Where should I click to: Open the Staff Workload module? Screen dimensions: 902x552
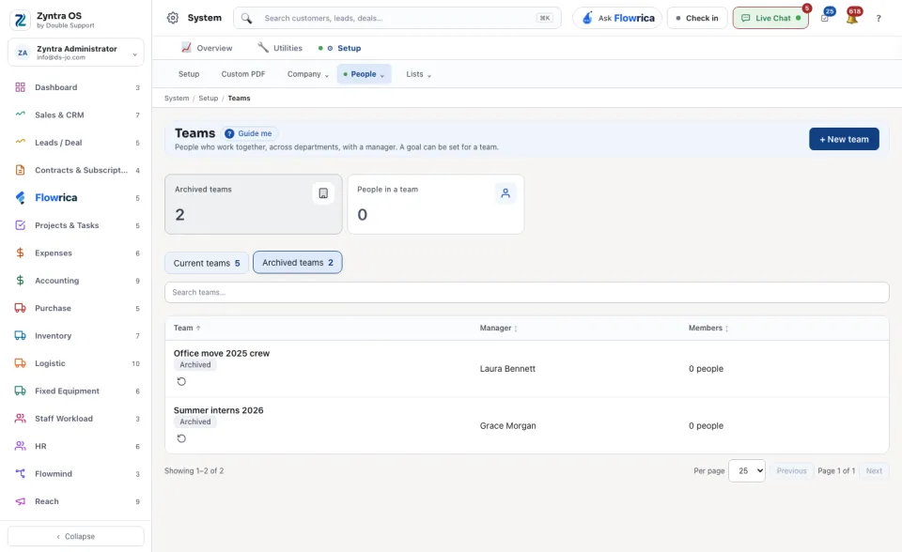tap(76, 419)
